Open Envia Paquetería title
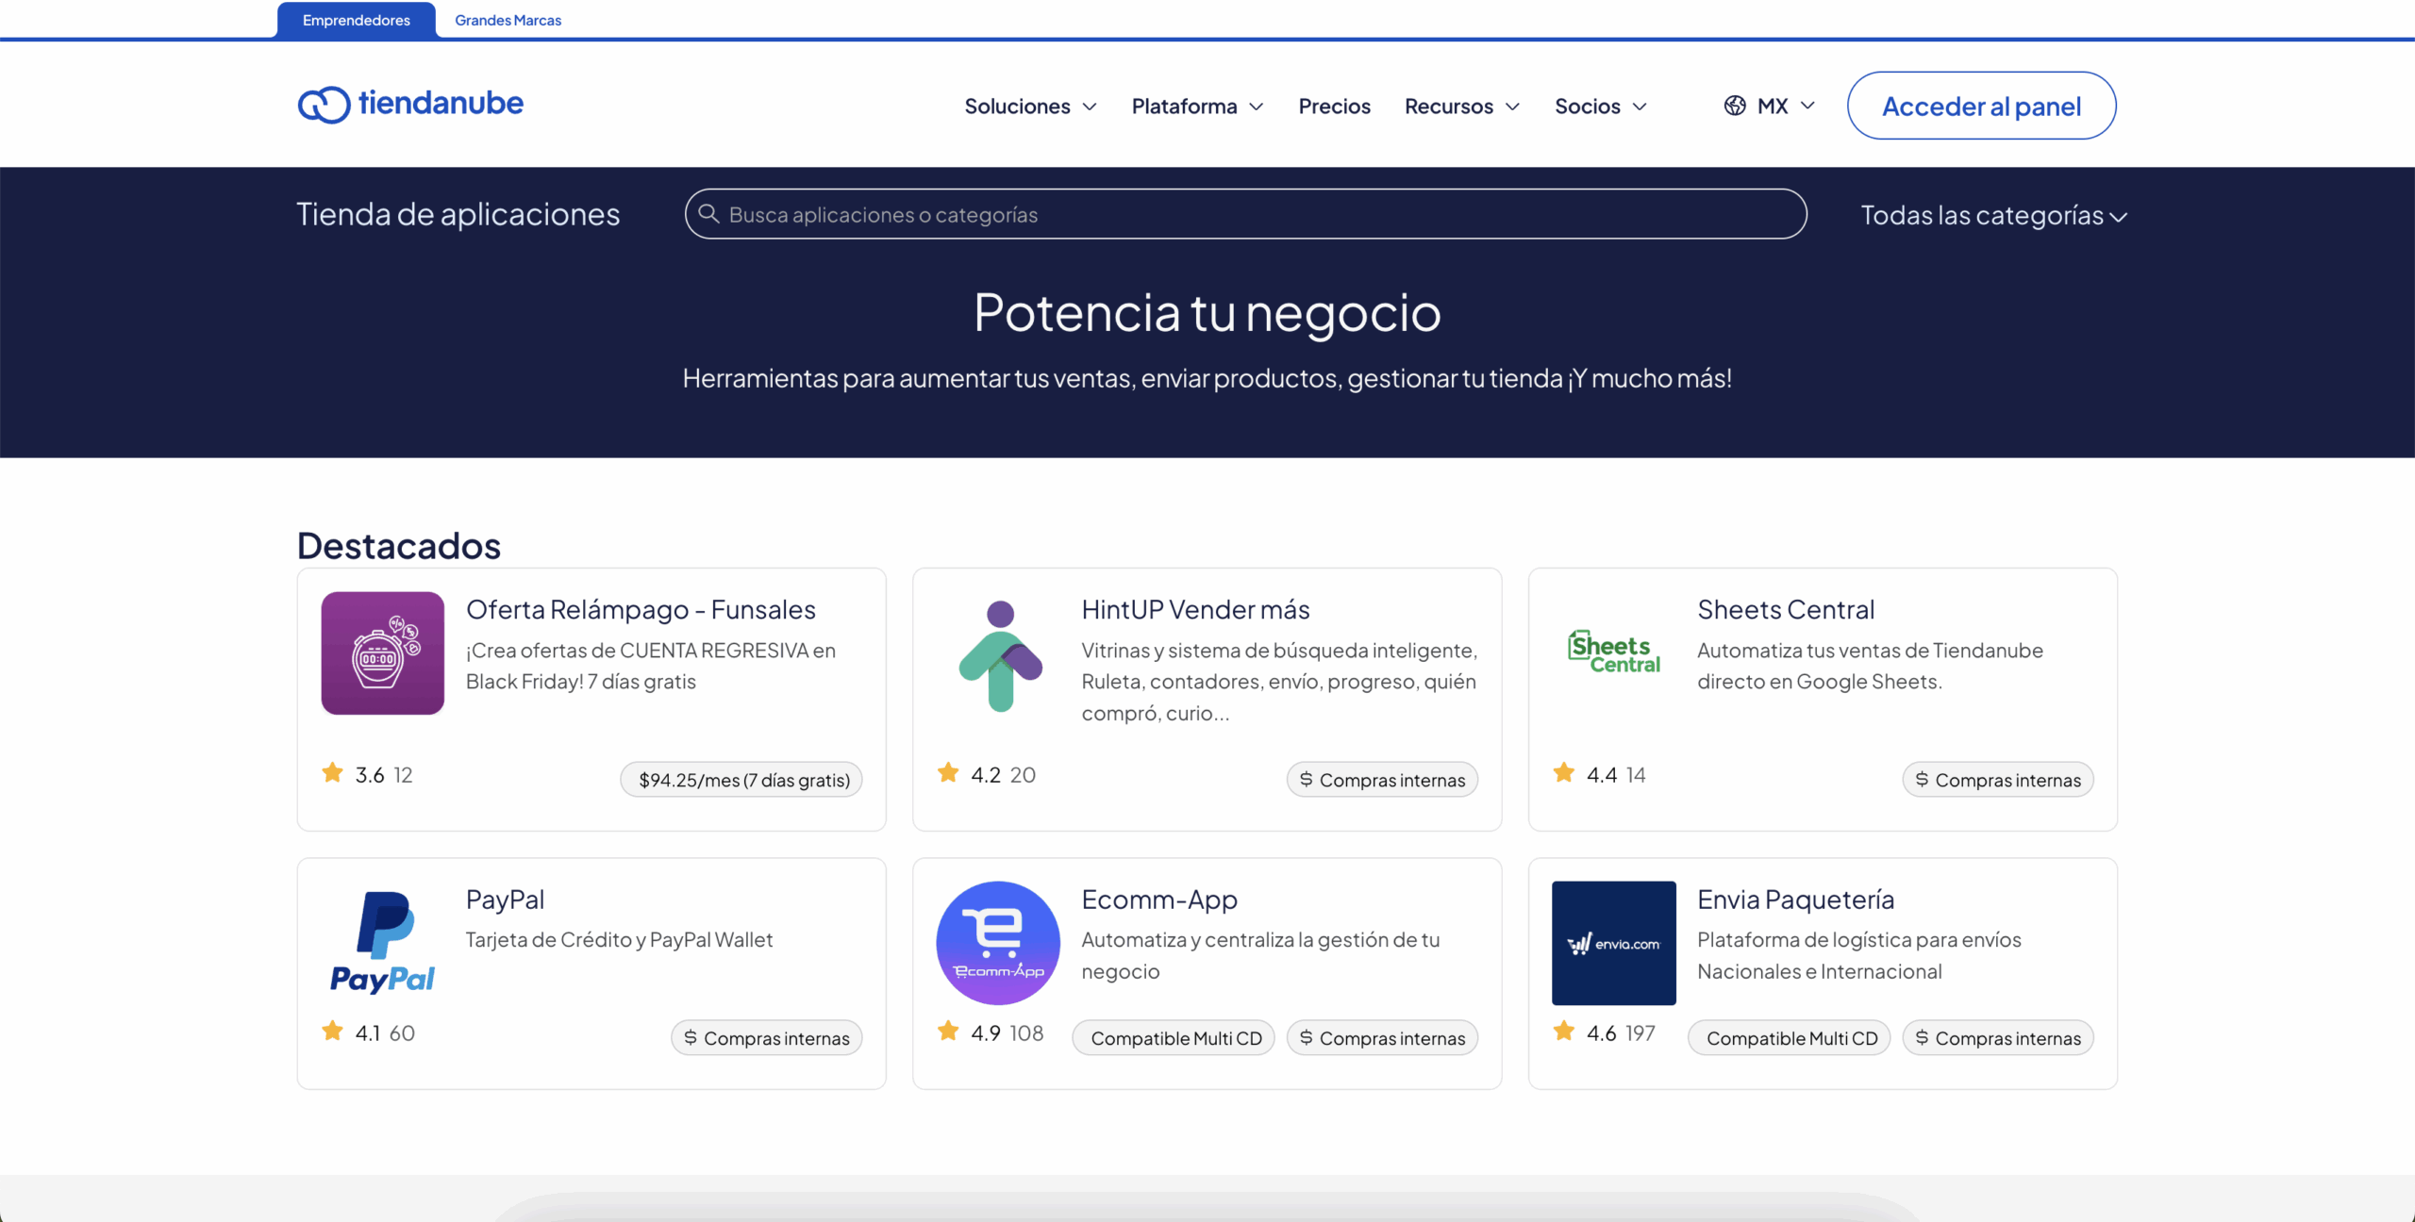 [x=1795, y=899]
